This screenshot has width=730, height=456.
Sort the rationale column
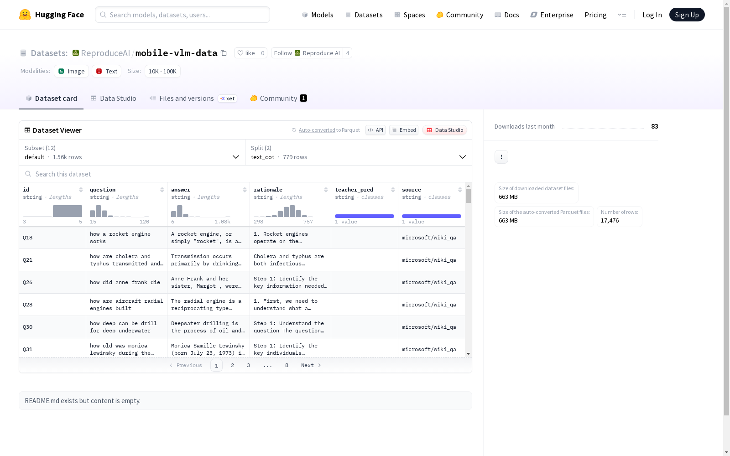pyautogui.click(x=326, y=190)
